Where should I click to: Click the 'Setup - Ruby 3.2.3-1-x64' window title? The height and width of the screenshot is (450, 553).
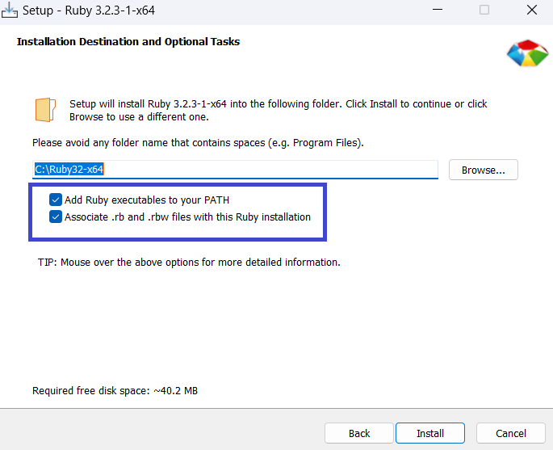tap(89, 11)
